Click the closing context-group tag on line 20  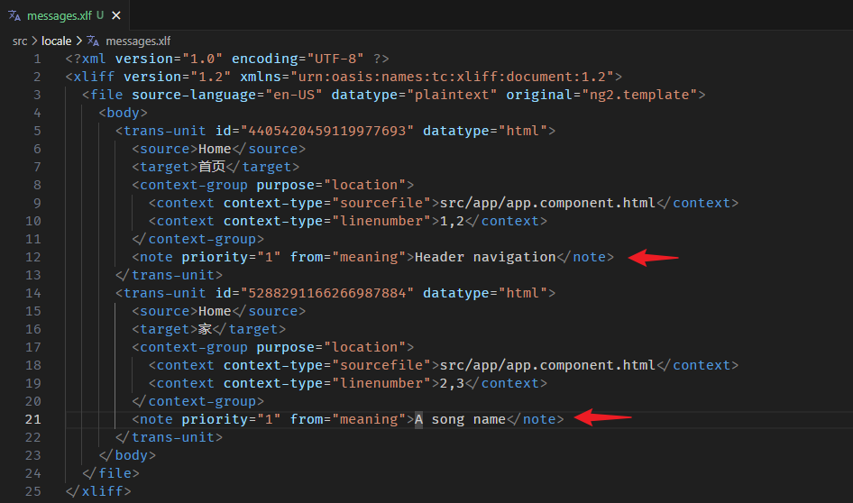click(x=198, y=401)
